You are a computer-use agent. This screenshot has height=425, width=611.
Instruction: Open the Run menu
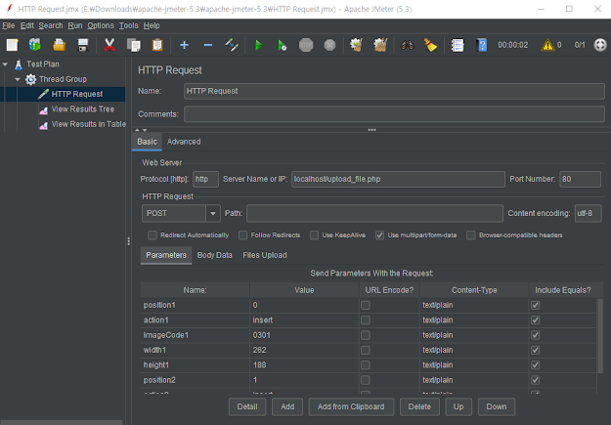75,25
